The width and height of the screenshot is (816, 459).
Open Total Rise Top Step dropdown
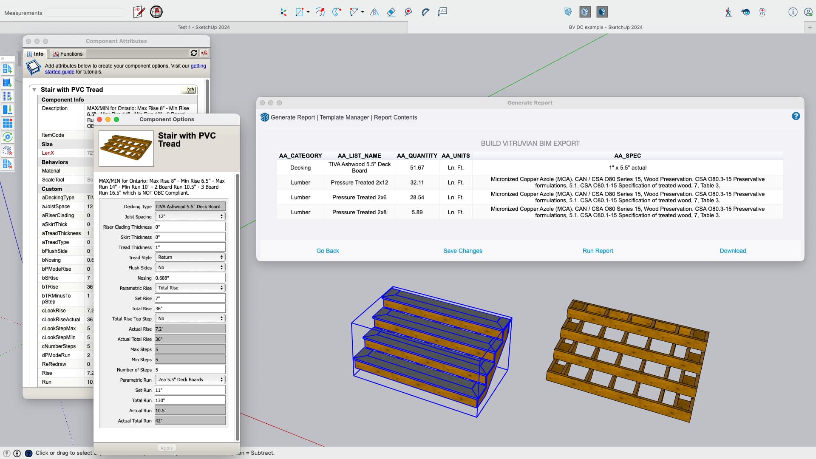[x=190, y=318]
